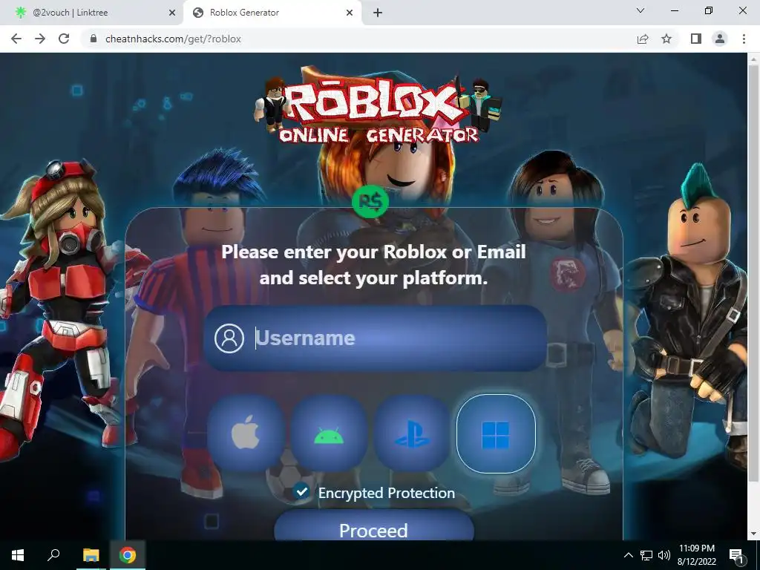
Task: Switch to the @2vouch Linktree tab
Action: [x=92, y=13]
